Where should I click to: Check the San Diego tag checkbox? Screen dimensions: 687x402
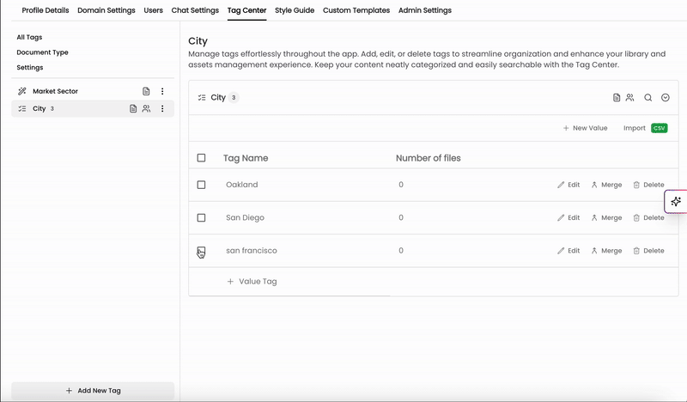point(201,217)
